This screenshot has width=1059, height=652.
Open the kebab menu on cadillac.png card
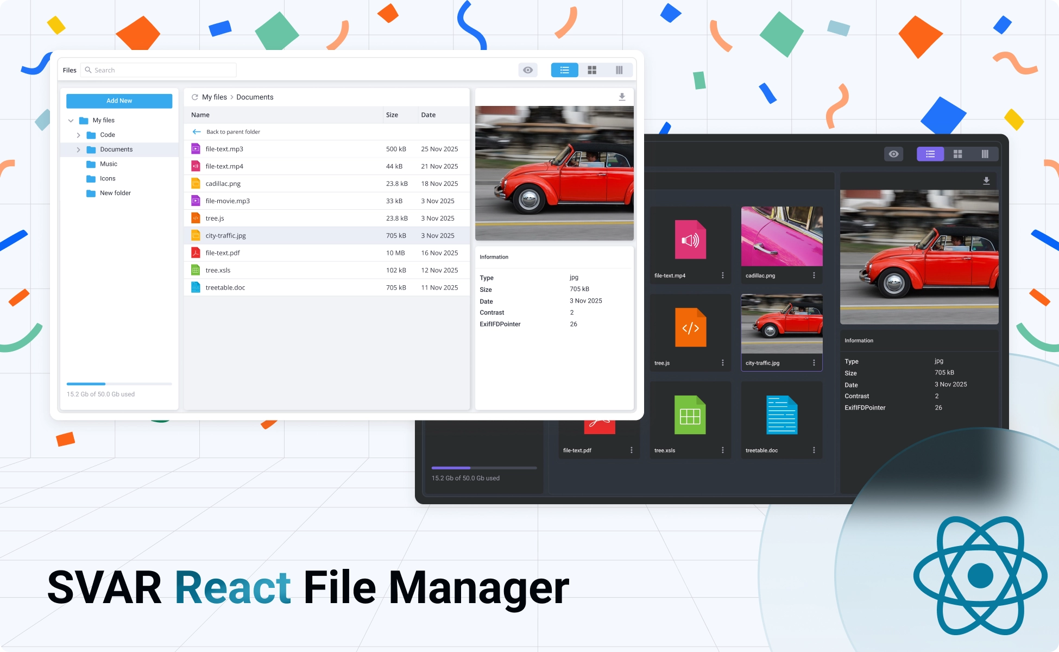coord(814,275)
